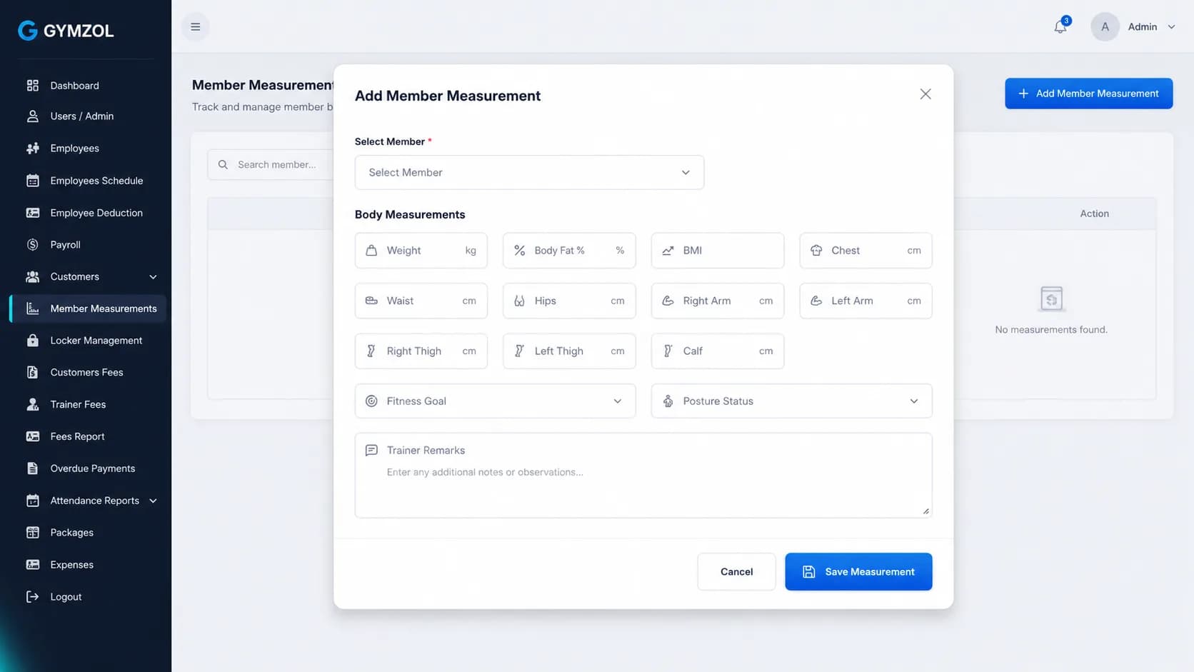Focus the Weight kg input field
Viewport: 1194px width, 672px height.
pyautogui.click(x=421, y=251)
